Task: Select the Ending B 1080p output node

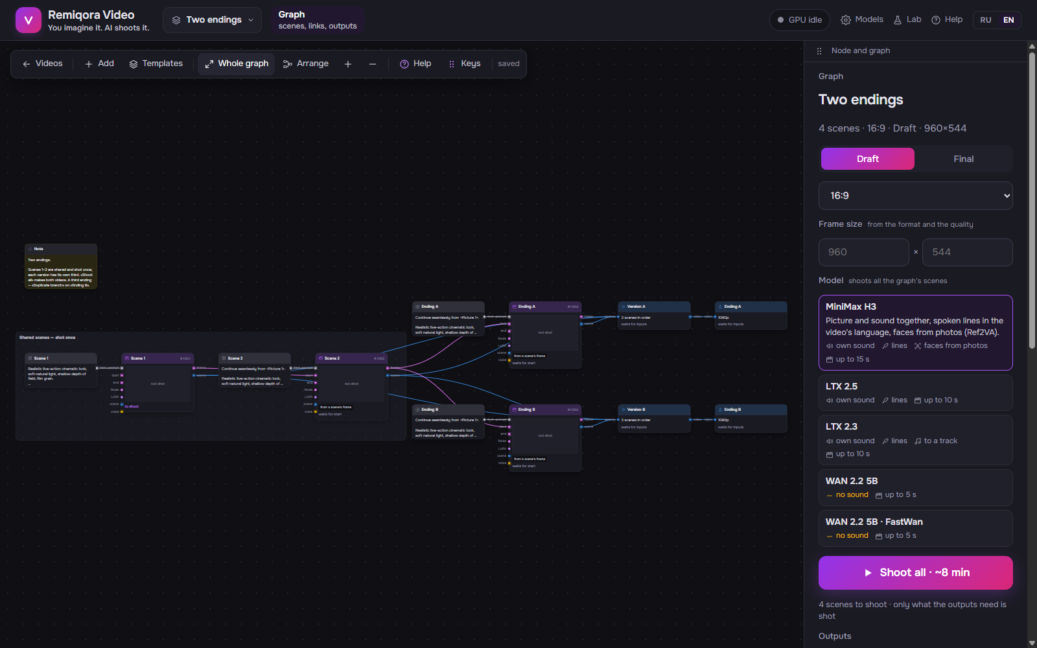Action: (x=751, y=419)
